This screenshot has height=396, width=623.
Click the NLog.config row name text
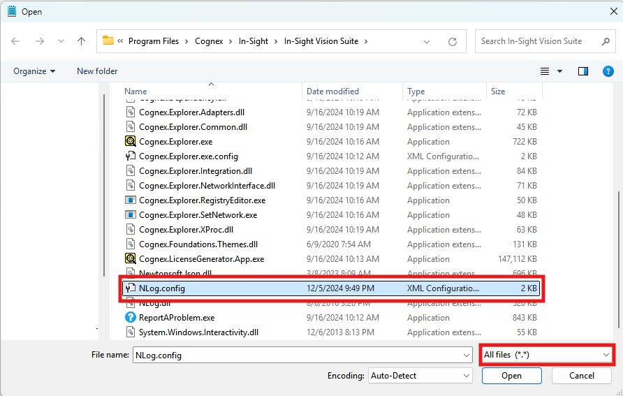(162, 288)
